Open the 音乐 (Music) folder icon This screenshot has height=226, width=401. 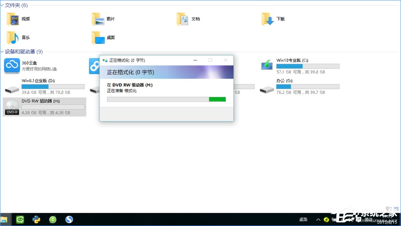click(12, 38)
